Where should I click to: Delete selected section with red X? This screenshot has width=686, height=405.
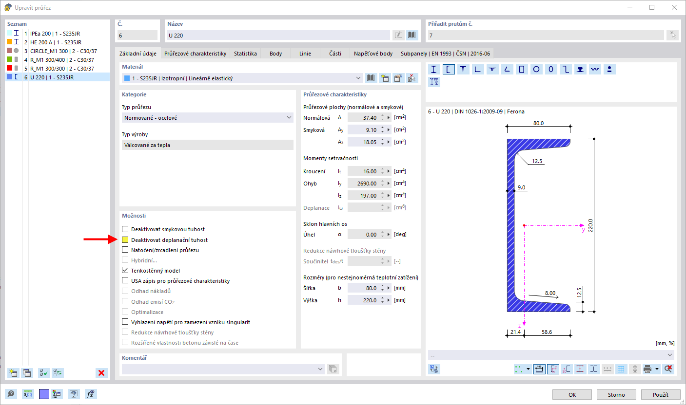point(101,373)
